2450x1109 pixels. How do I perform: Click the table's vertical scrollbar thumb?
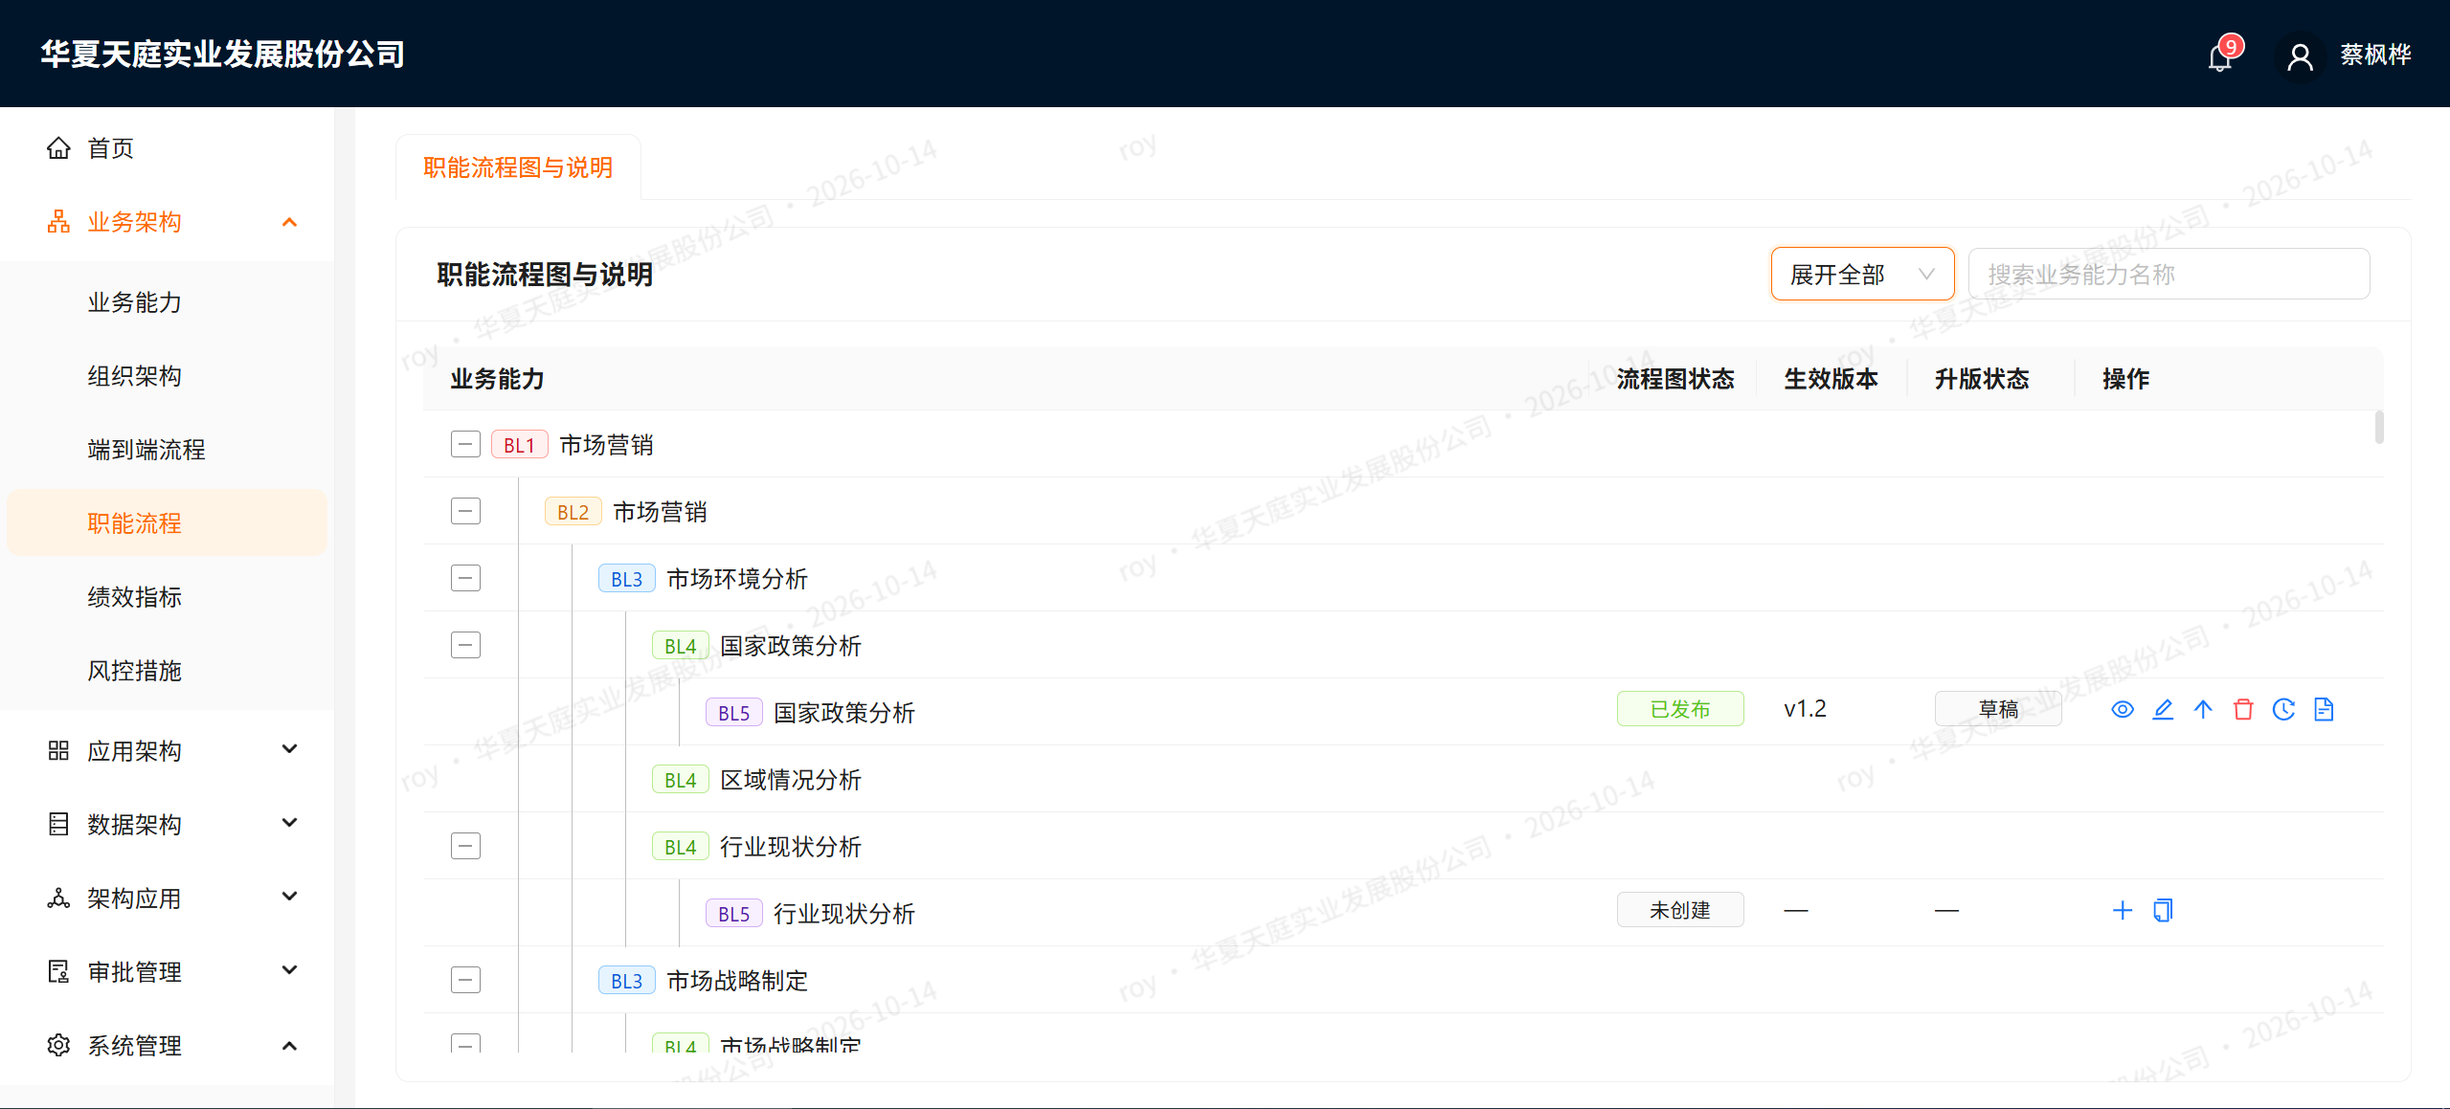point(2379,428)
